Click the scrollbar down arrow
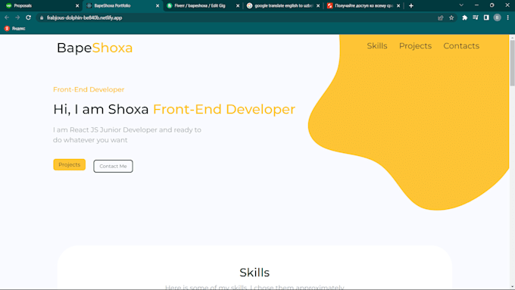Viewport: 515px width, 290px height. pos(512,287)
